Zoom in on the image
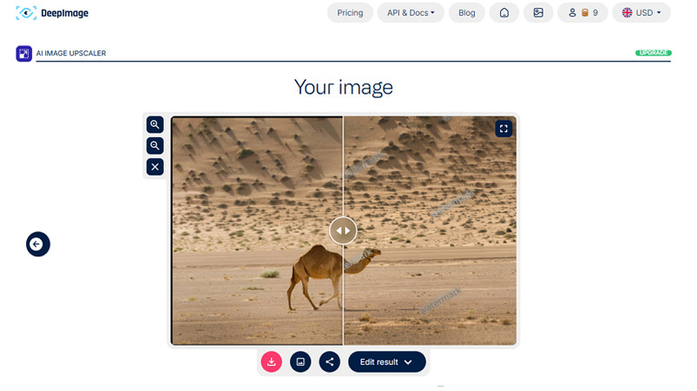 coord(155,124)
